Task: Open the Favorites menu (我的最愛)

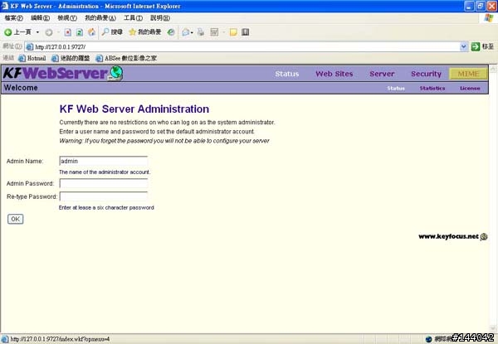Action: click(100, 18)
